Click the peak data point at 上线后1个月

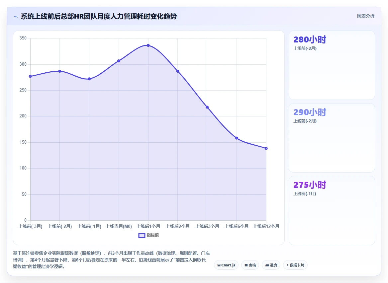pos(148,45)
